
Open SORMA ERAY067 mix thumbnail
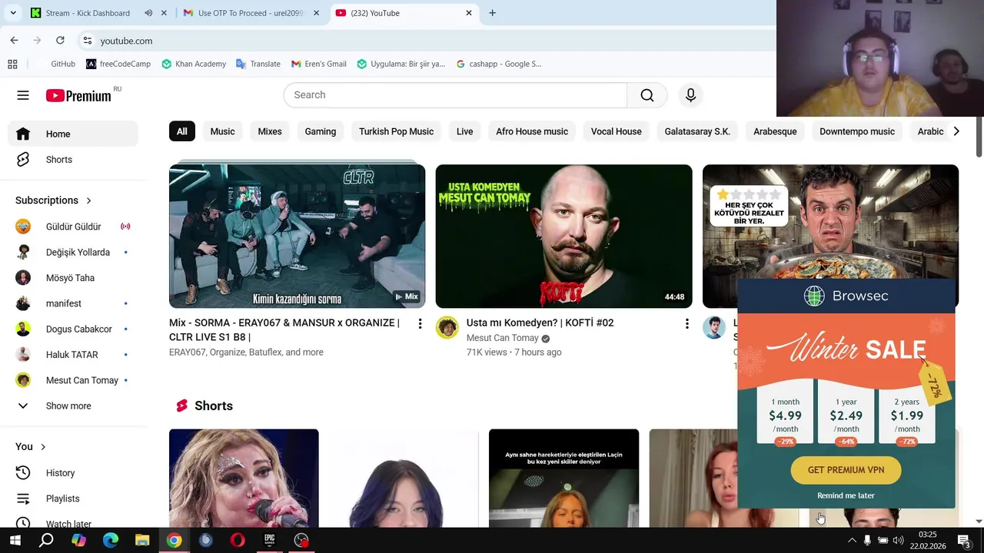297,236
